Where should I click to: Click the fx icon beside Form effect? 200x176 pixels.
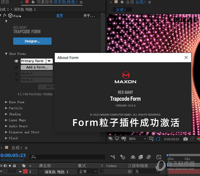coord(5,15)
